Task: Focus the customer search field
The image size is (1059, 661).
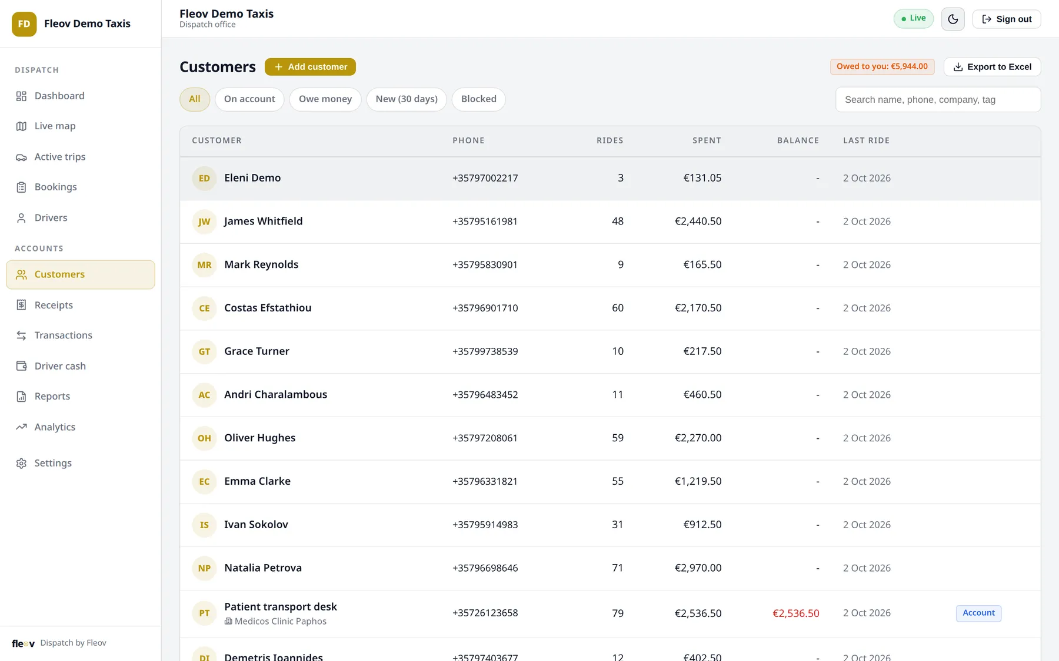Action: pos(938,100)
